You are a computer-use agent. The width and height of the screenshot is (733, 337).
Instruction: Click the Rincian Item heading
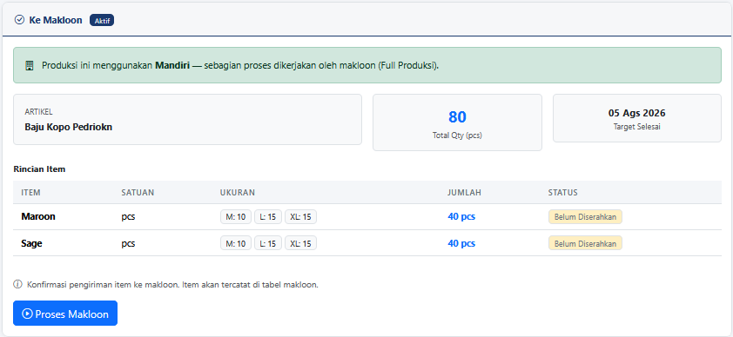coord(39,169)
